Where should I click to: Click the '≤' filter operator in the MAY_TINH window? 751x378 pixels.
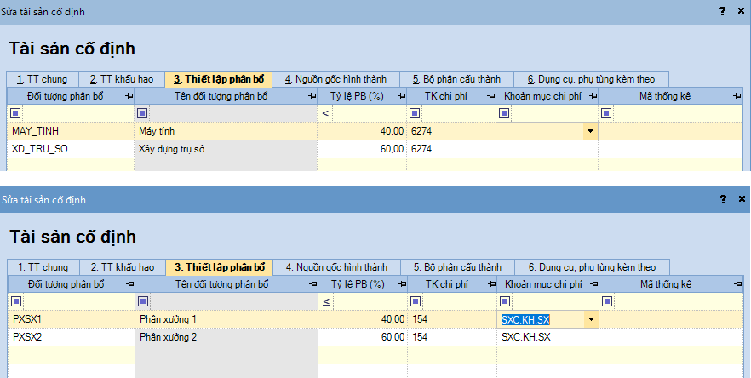point(325,113)
